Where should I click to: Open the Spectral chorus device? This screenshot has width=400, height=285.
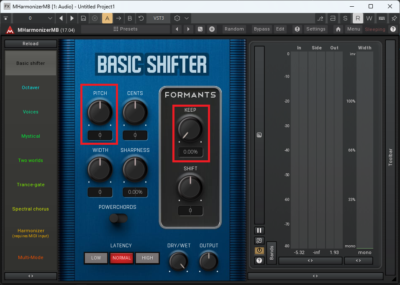click(31, 209)
